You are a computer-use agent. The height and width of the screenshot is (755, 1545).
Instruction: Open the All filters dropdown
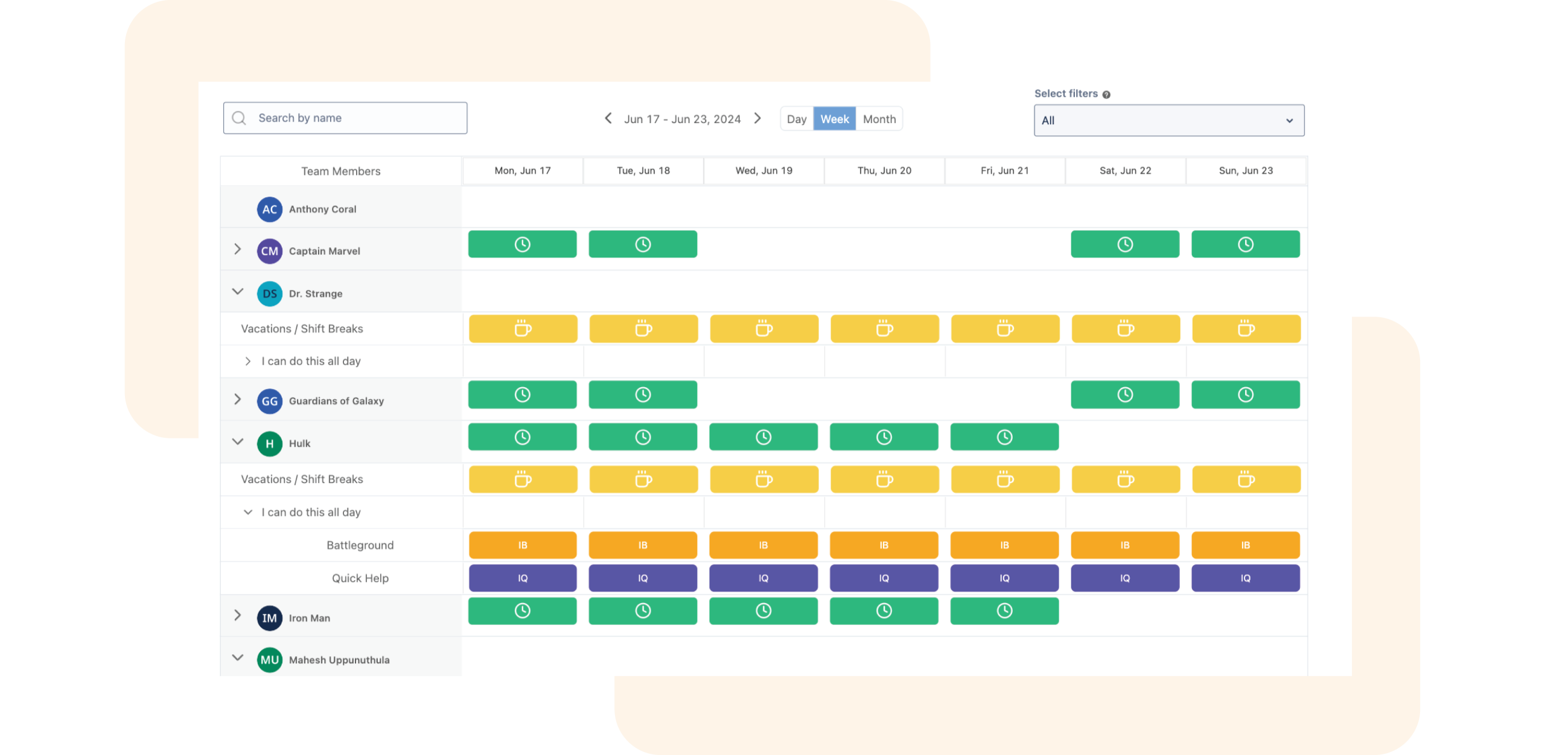coord(1168,121)
